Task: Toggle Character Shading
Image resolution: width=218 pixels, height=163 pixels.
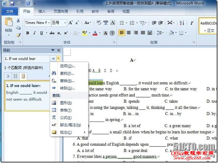Action: (x=105, y=33)
